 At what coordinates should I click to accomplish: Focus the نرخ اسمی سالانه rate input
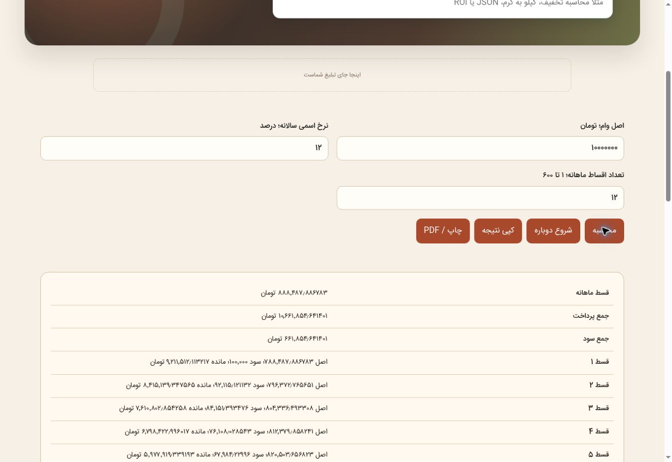184,148
